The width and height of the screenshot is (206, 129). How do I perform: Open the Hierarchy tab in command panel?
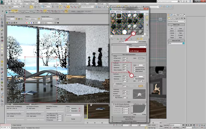(174, 15)
